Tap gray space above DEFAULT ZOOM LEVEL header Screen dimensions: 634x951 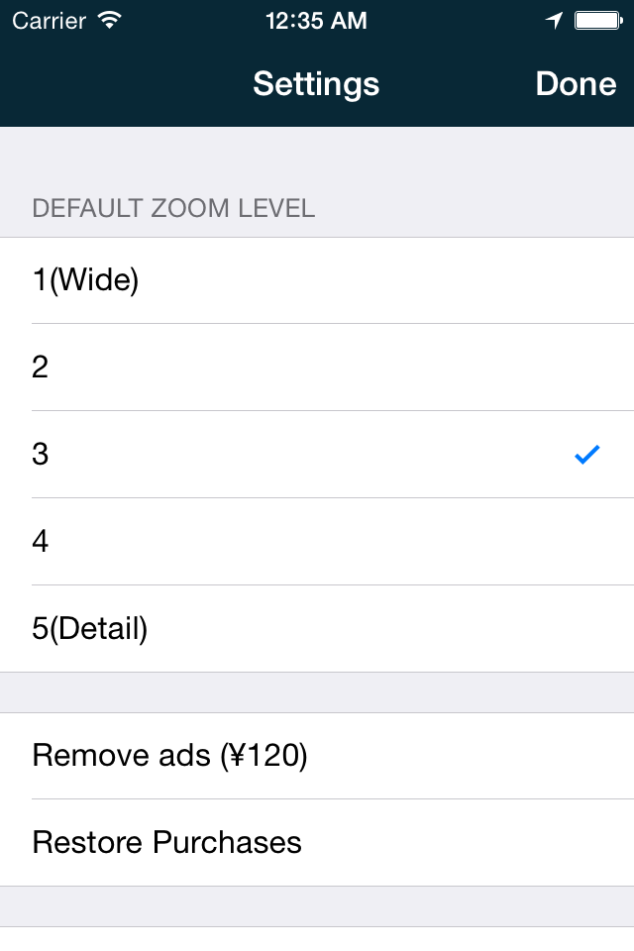[x=317, y=158]
